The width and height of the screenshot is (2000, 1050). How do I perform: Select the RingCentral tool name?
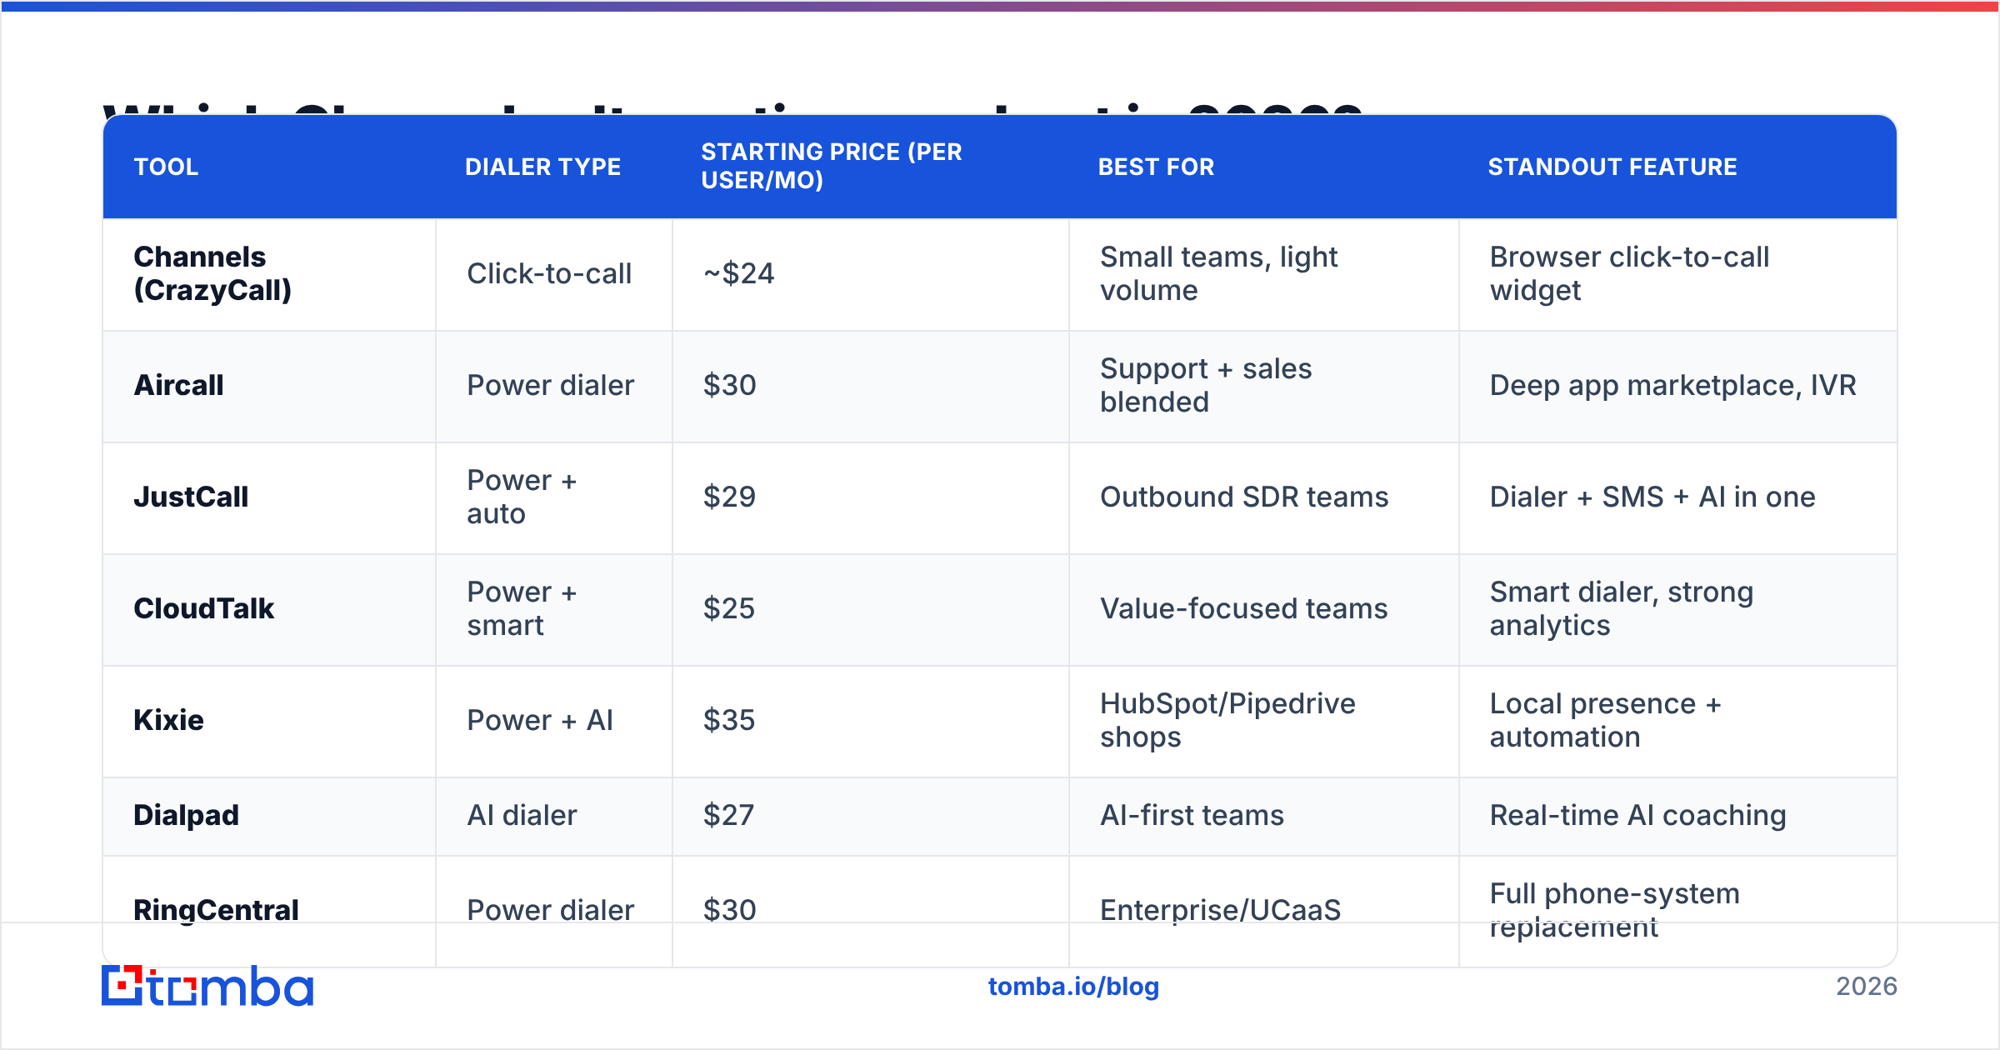(x=216, y=910)
